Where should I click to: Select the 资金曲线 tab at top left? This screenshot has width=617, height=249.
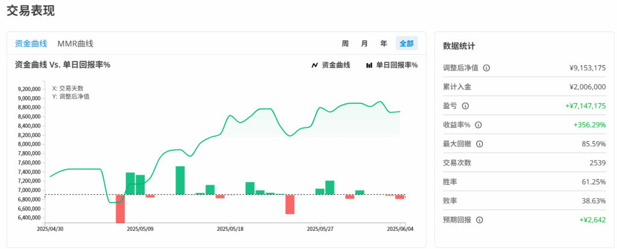[31, 43]
